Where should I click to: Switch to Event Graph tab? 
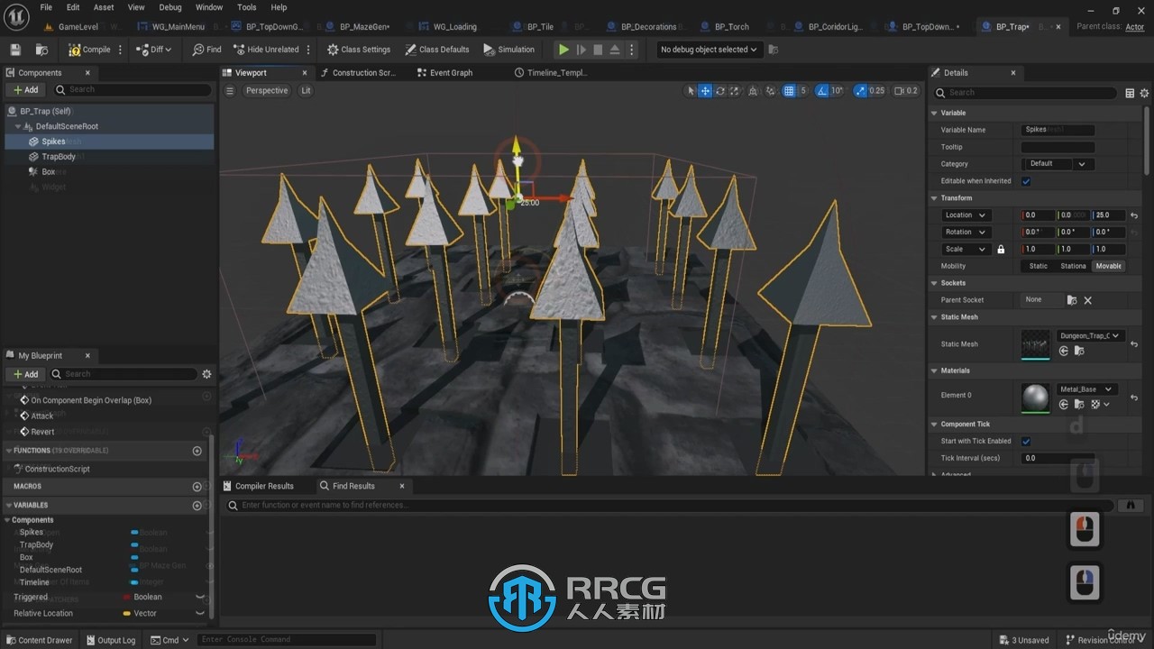tap(444, 73)
